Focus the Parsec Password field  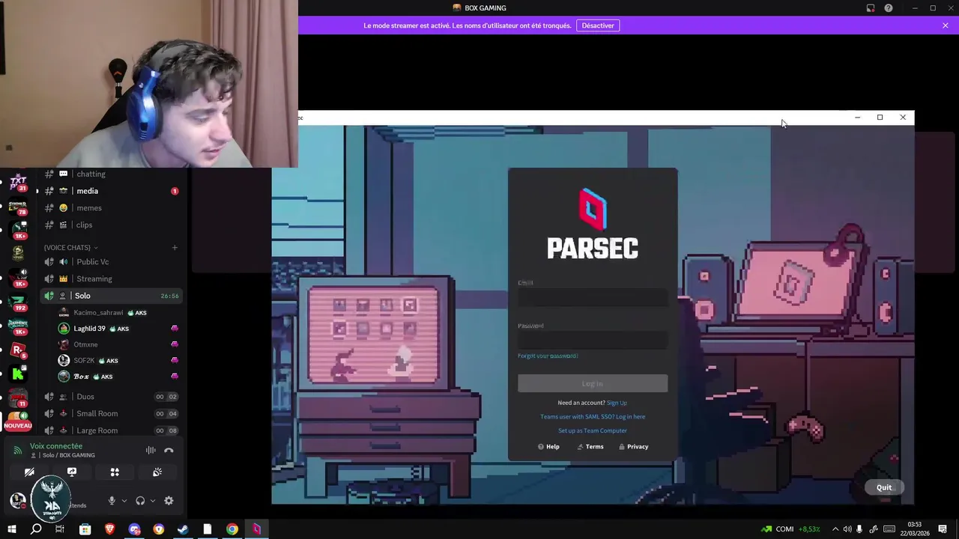[x=593, y=341]
